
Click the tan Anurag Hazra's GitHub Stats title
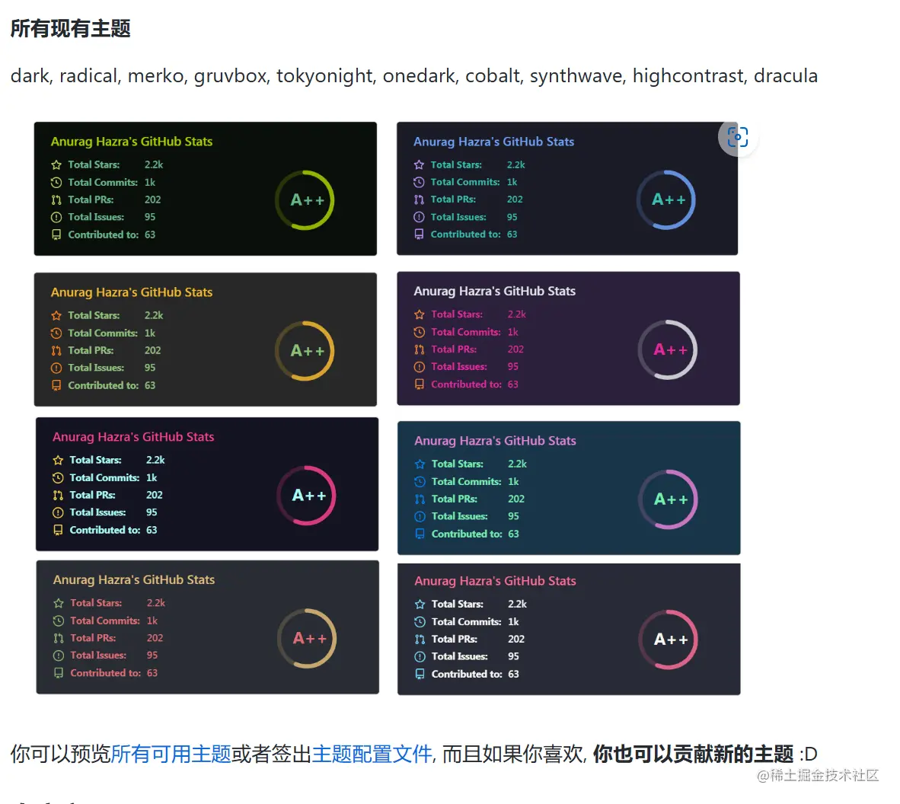[134, 579]
